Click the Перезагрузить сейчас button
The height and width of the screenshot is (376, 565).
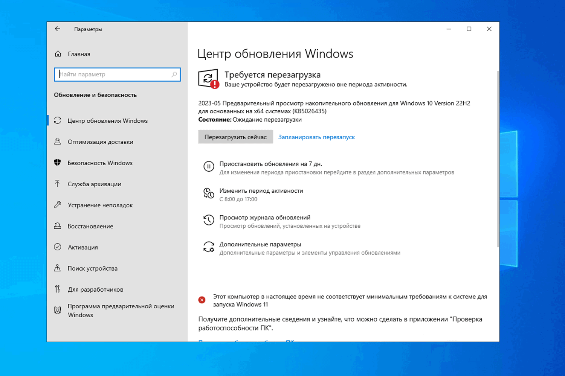(x=235, y=137)
